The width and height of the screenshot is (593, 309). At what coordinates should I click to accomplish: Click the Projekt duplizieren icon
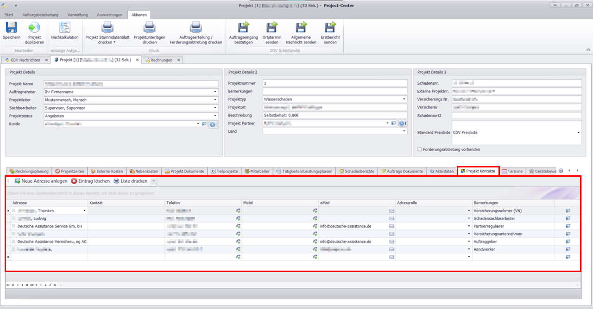point(34,28)
